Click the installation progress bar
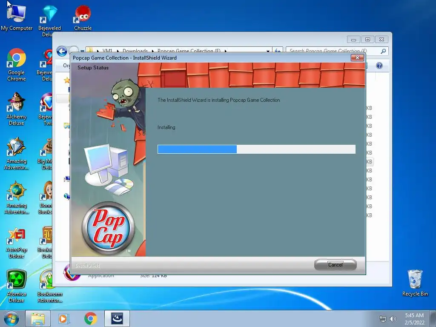This screenshot has width=436, height=327. pos(256,149)
